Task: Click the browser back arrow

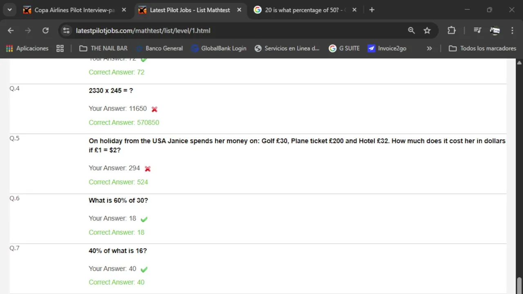Action: tap(11, 31)
